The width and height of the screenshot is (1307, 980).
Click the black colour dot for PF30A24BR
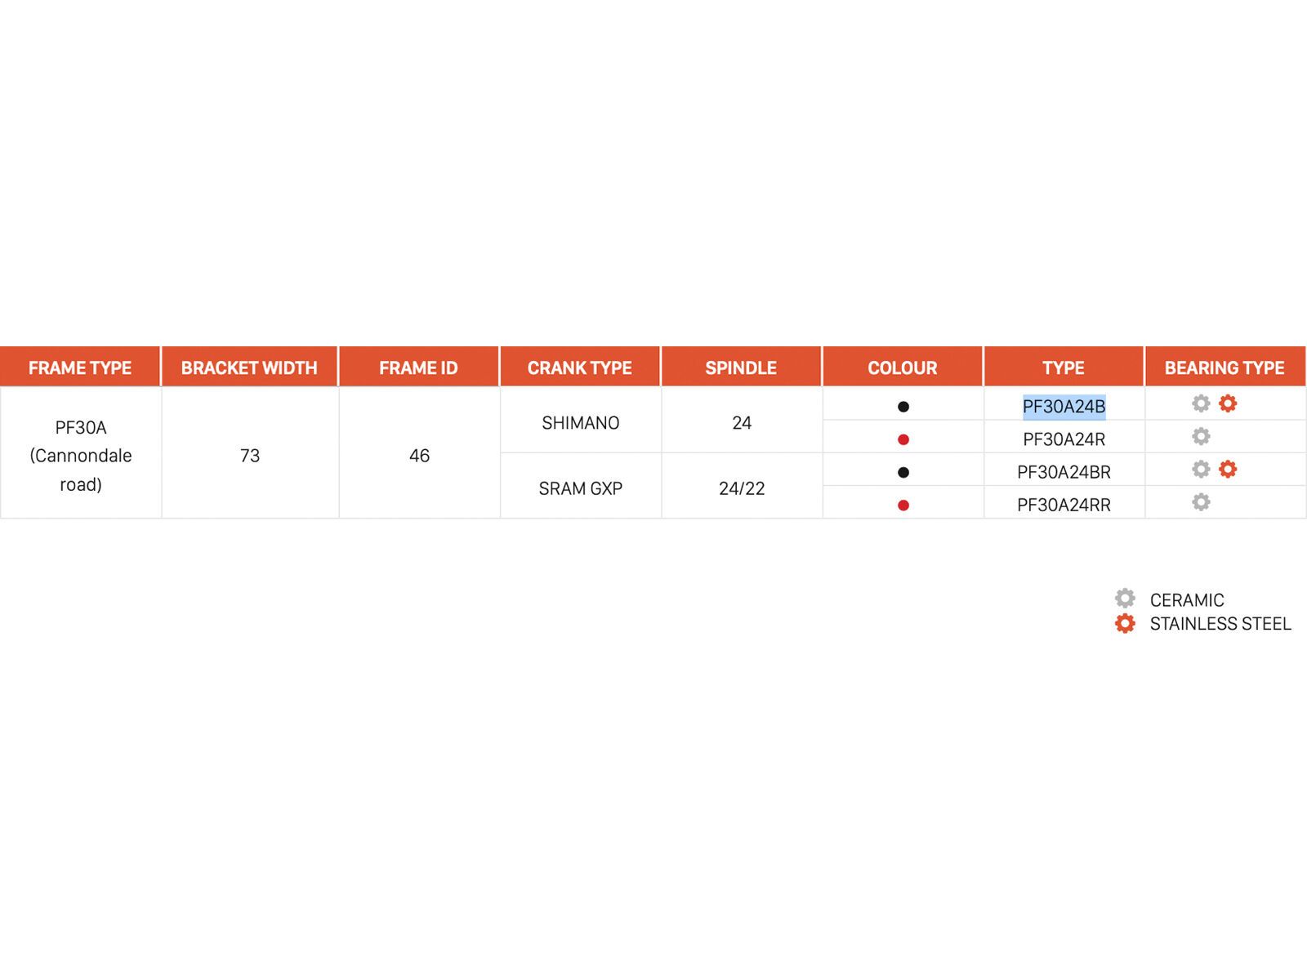point(903,472)
